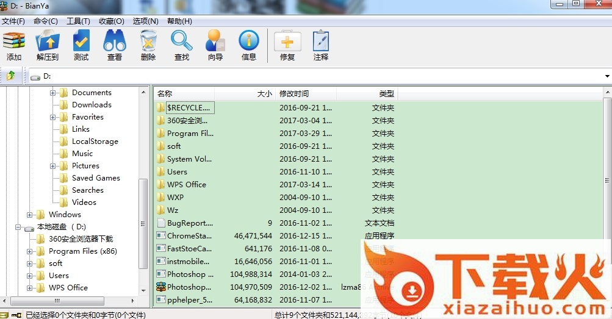This screenshot has height=319, width=612.
Task: Click the 信息 (Info) toolbar icon
Action: pos(249,46)
